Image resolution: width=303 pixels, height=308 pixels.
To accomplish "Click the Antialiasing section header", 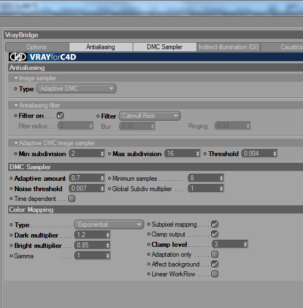I will [156, 68].
